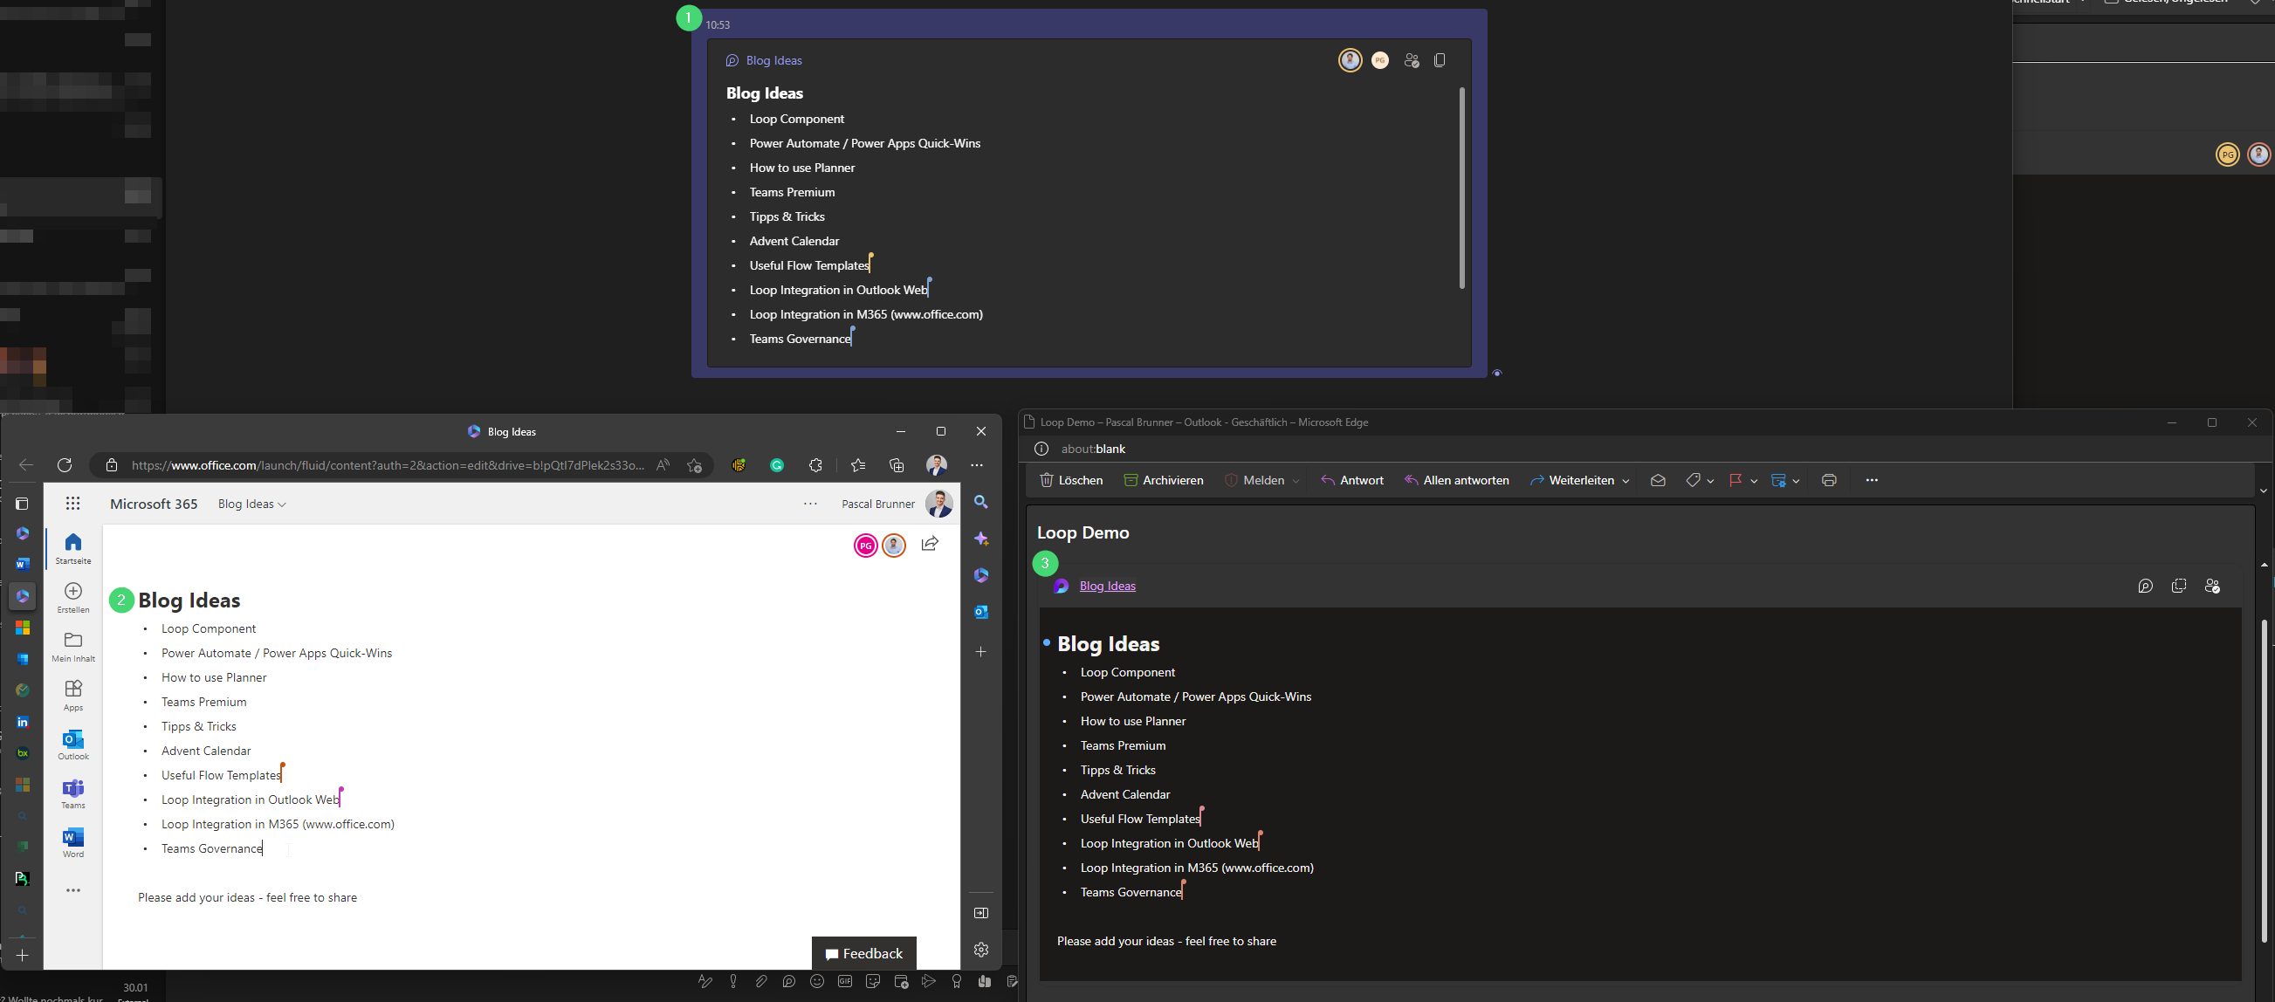
Task: Click the Teams Loop component scrollbar
Action: click(1461, 187)
